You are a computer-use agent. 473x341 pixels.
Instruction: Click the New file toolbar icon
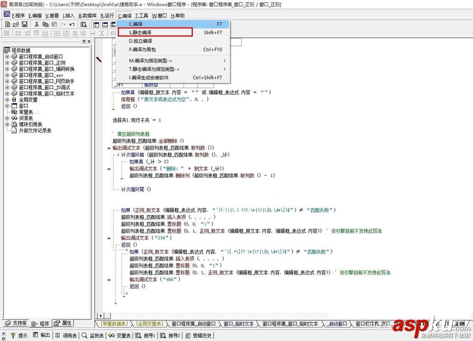[x=8, y=25]
